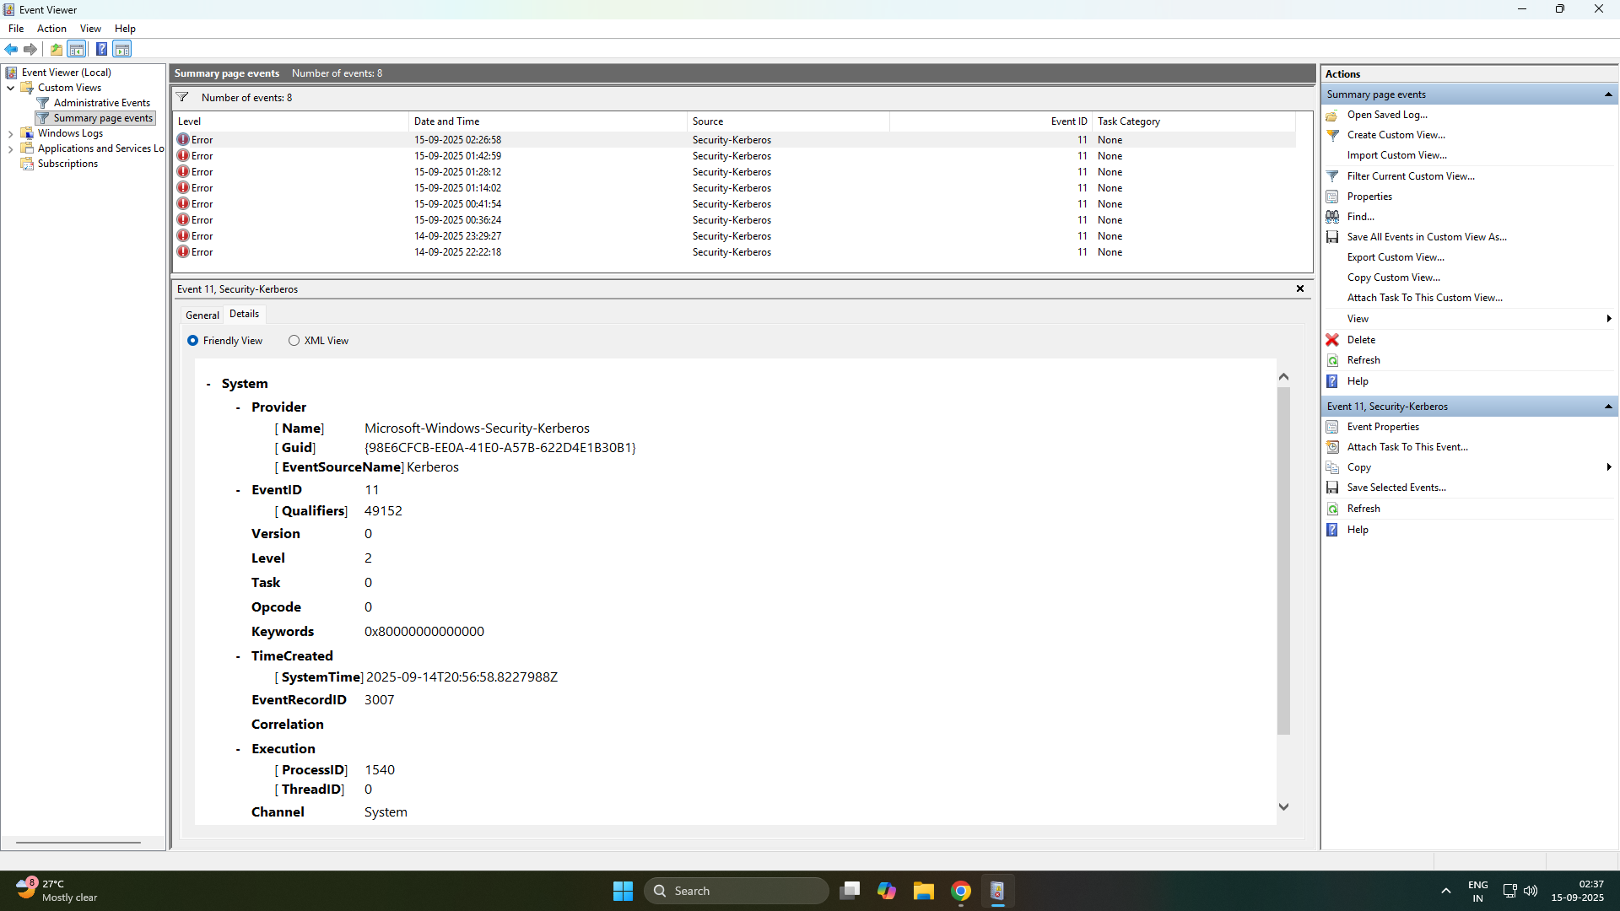Switch to the General tab
1620x911 pixels.
pyautogui.click(x=201, y=315)
